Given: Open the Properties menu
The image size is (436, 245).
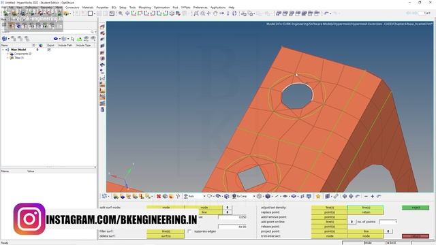Looking at the screenshot, I should (102, 7).
